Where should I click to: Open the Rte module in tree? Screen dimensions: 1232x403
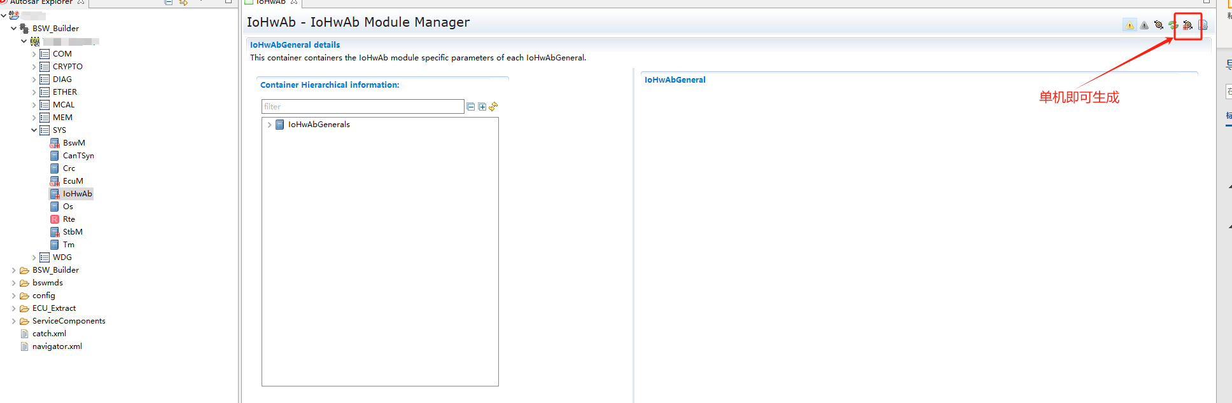[69, 219]
